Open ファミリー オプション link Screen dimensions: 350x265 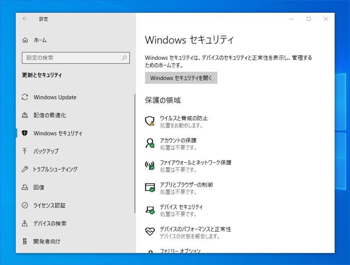click(180, 251)
